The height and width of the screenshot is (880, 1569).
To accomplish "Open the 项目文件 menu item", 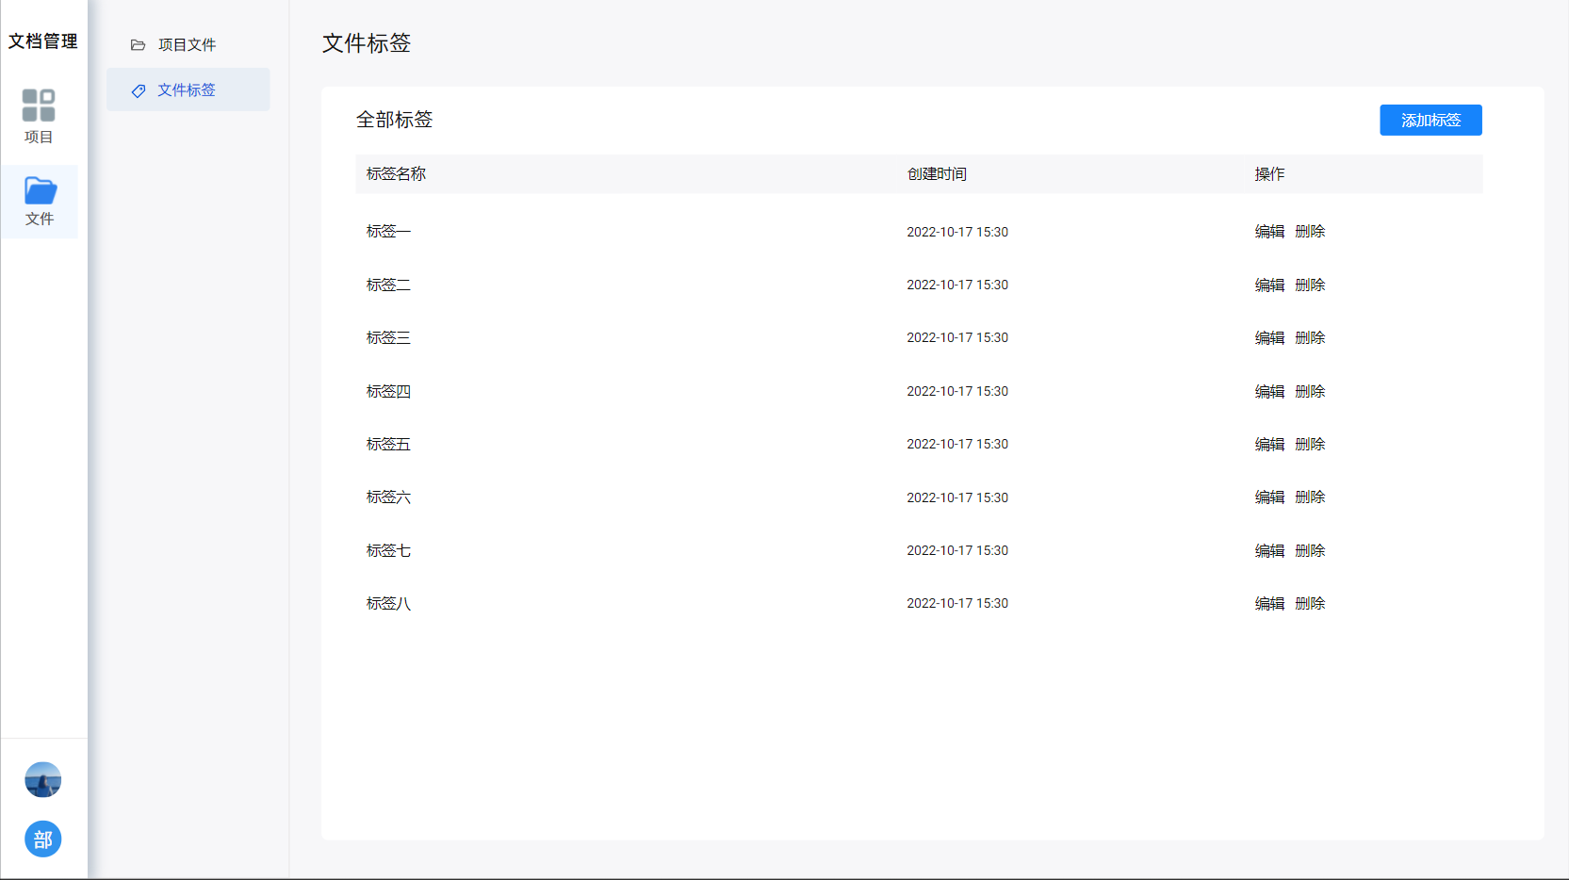I will 187,45.
